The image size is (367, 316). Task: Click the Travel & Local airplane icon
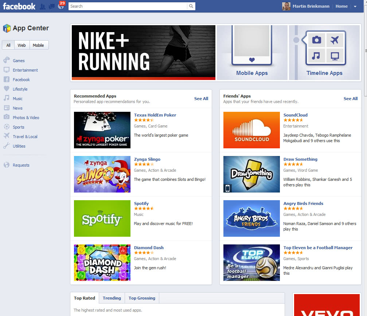coord(7,136)
